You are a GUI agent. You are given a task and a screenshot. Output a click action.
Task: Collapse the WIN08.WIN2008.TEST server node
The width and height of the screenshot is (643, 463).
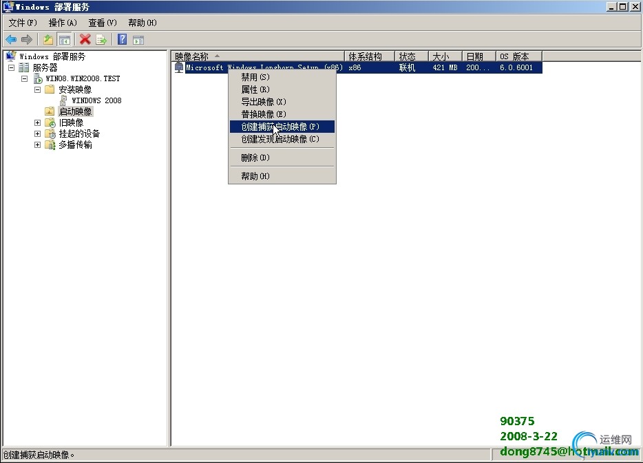(25, 78)
